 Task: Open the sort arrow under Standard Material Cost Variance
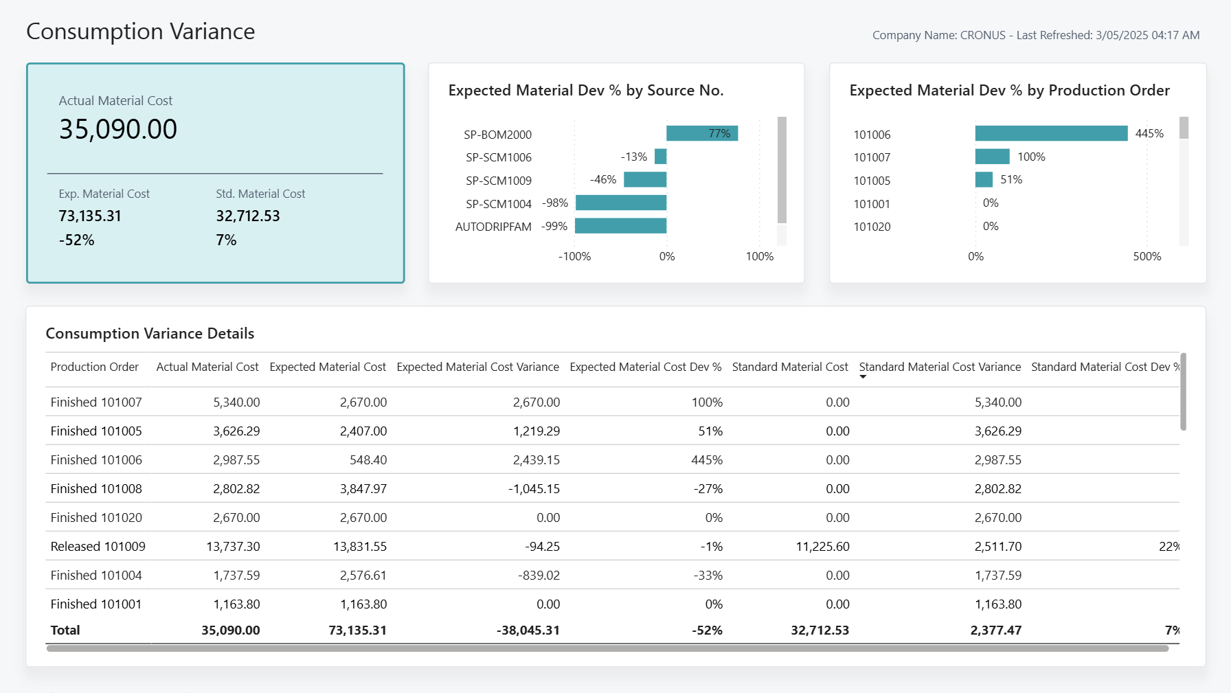click(x=863, y=378)
